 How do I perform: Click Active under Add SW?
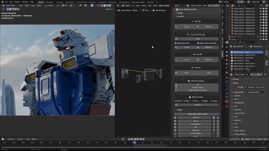click(x=186, y=26)
